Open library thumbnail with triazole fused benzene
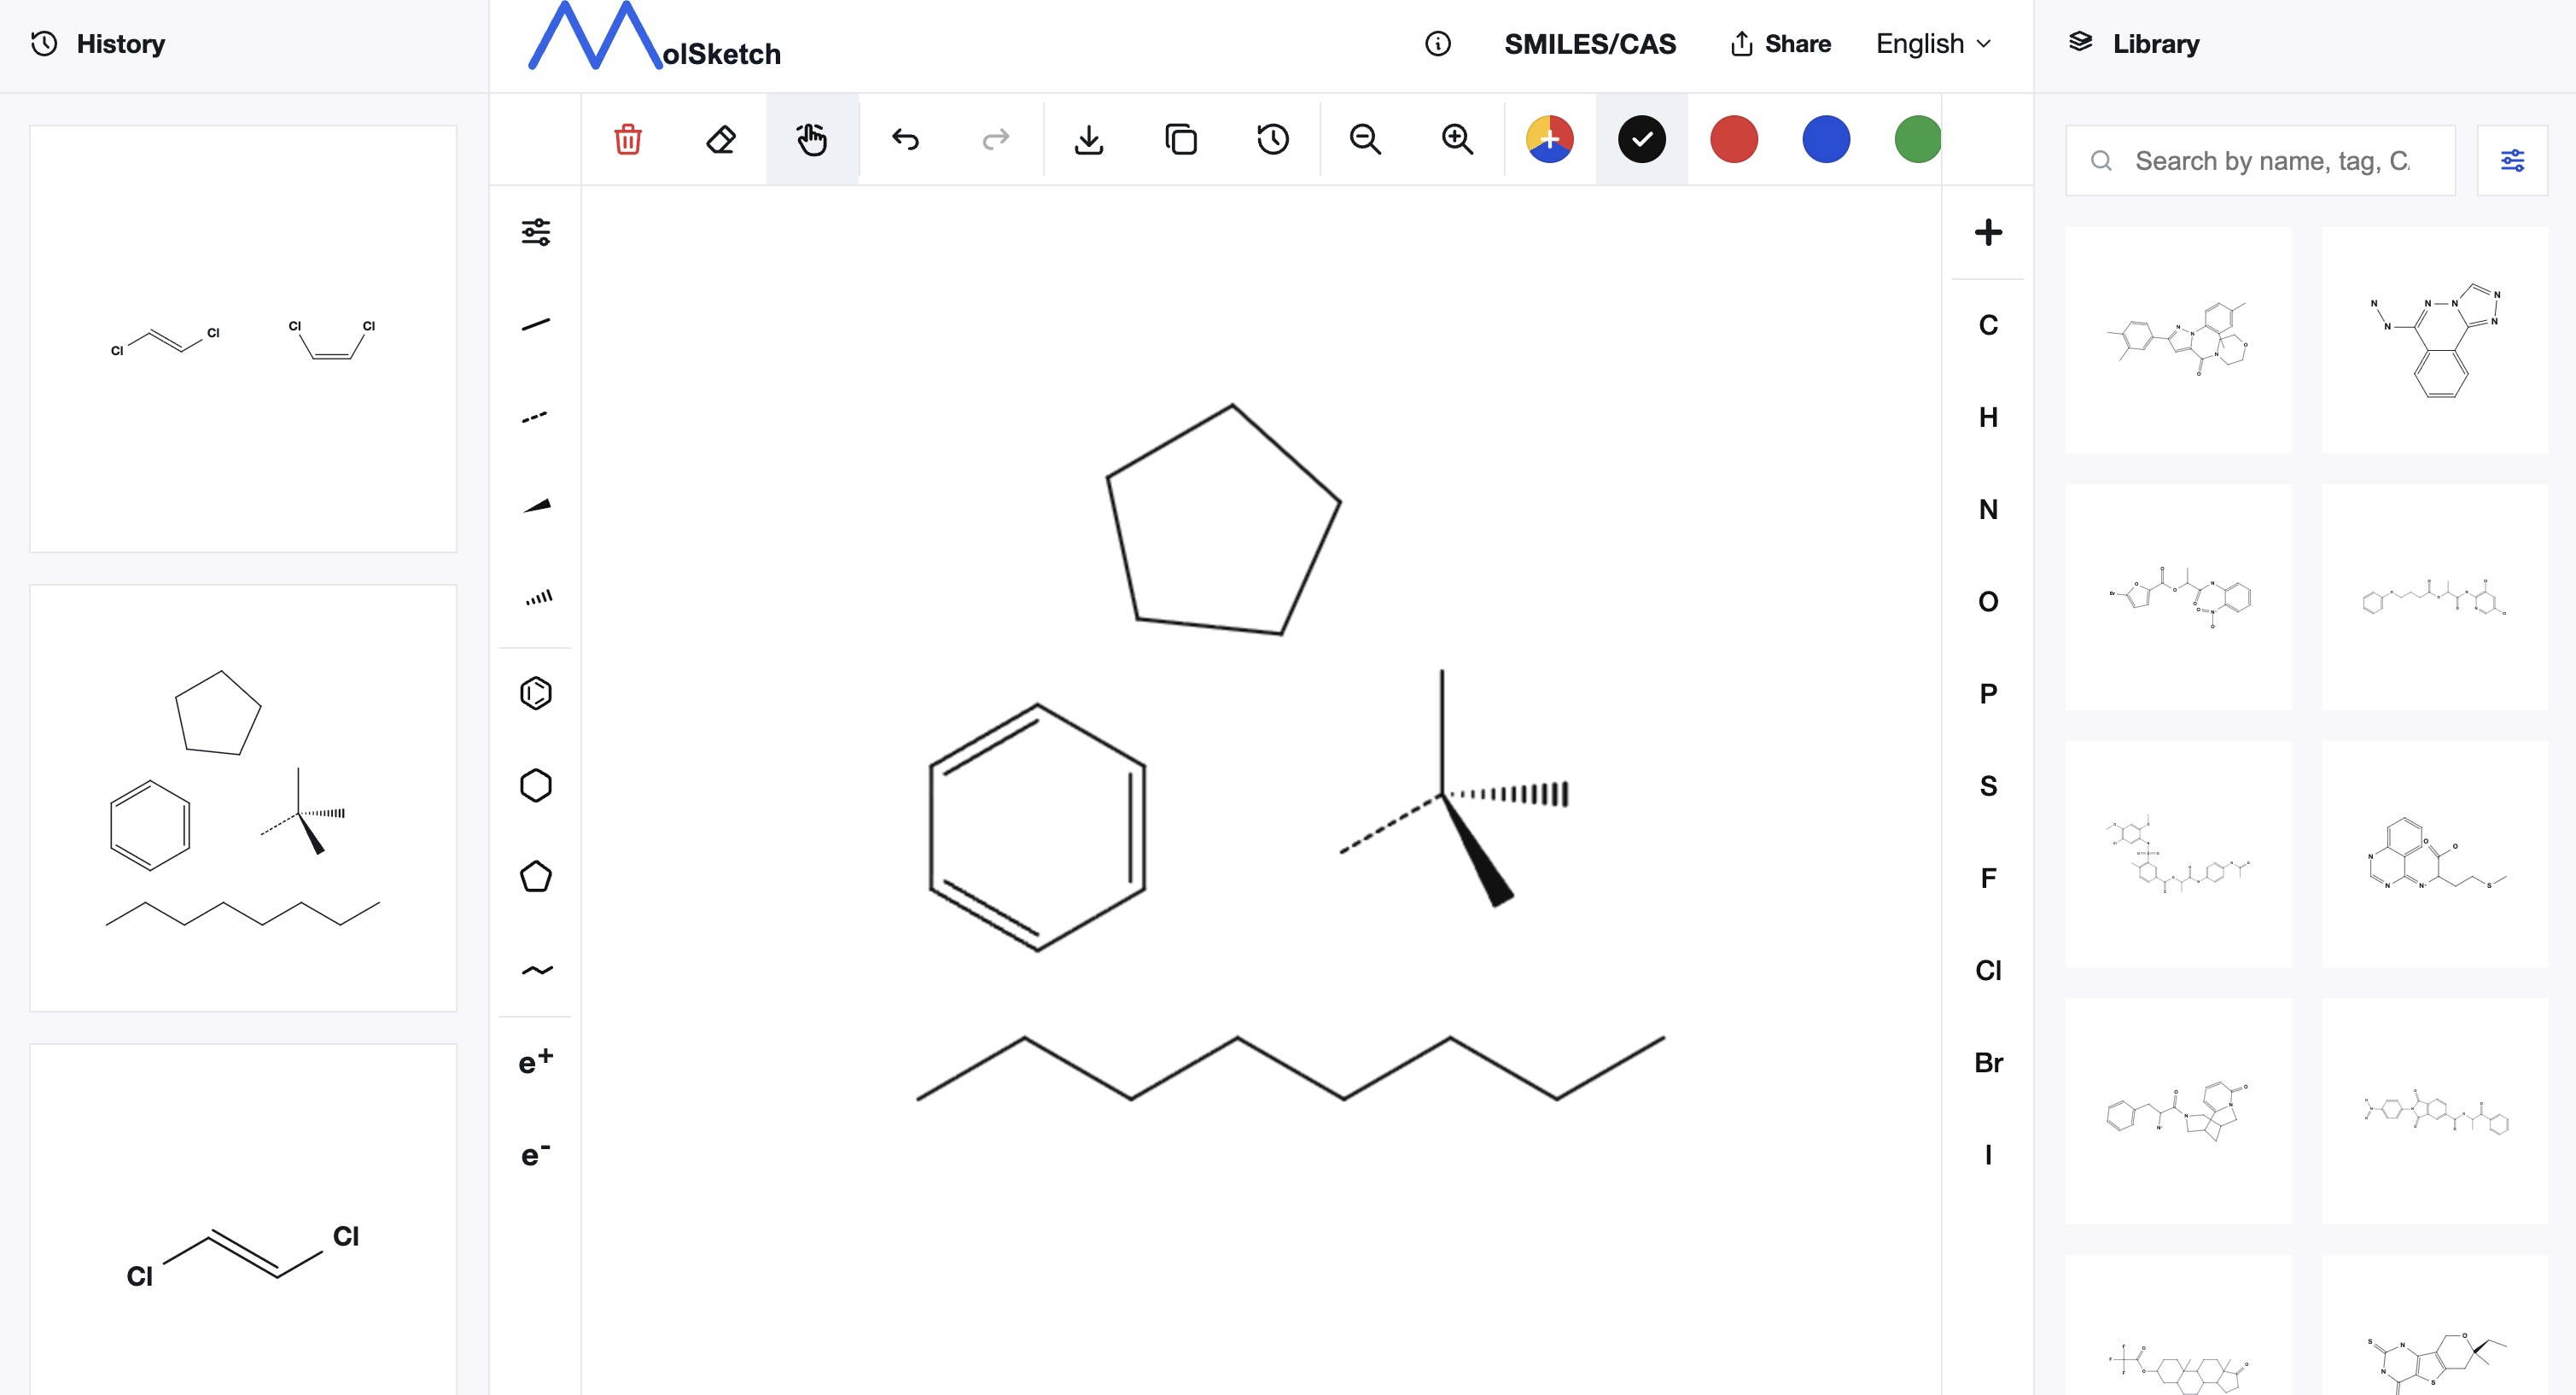 (2434, 340)
